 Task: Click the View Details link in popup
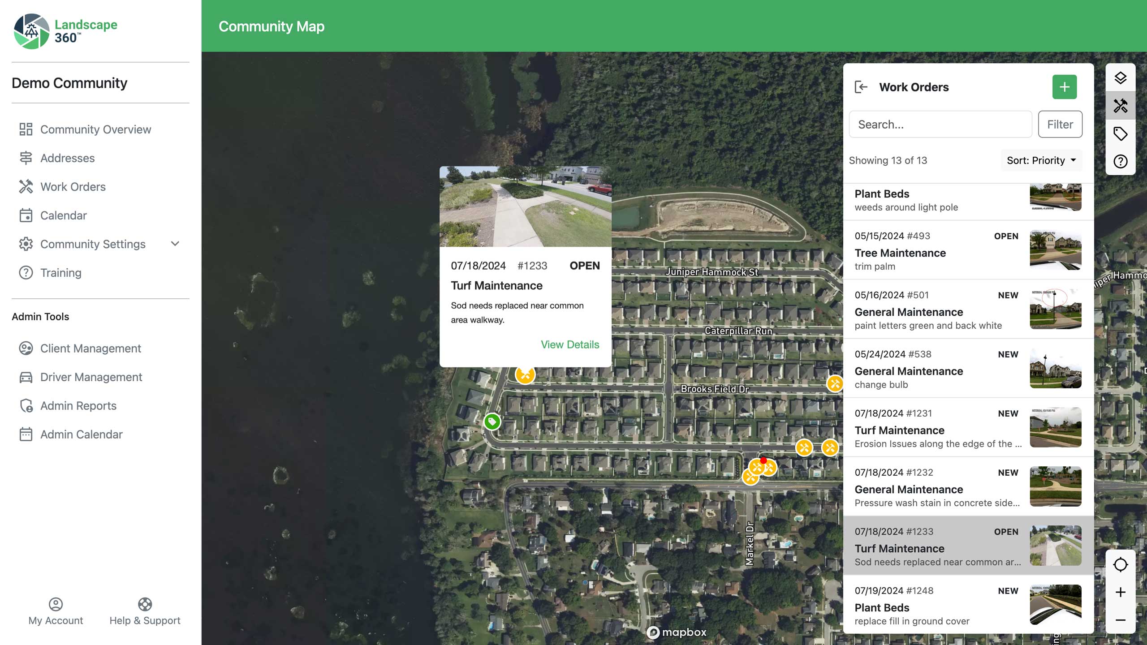tap(569, 344)
